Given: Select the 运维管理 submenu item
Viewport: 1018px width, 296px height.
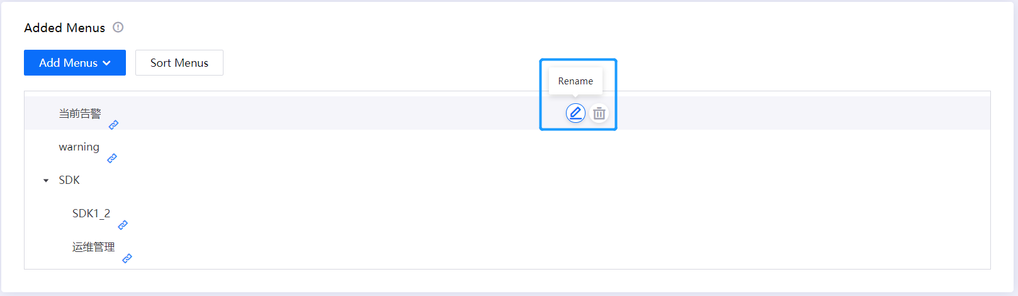Looking at the screenshot, I should pyautogui.click(x=93, y=247).
